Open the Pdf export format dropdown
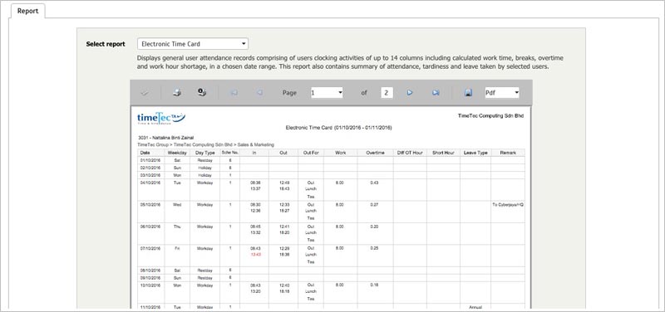The width and height of the screenshot is (665, 312). pos(502,93)
